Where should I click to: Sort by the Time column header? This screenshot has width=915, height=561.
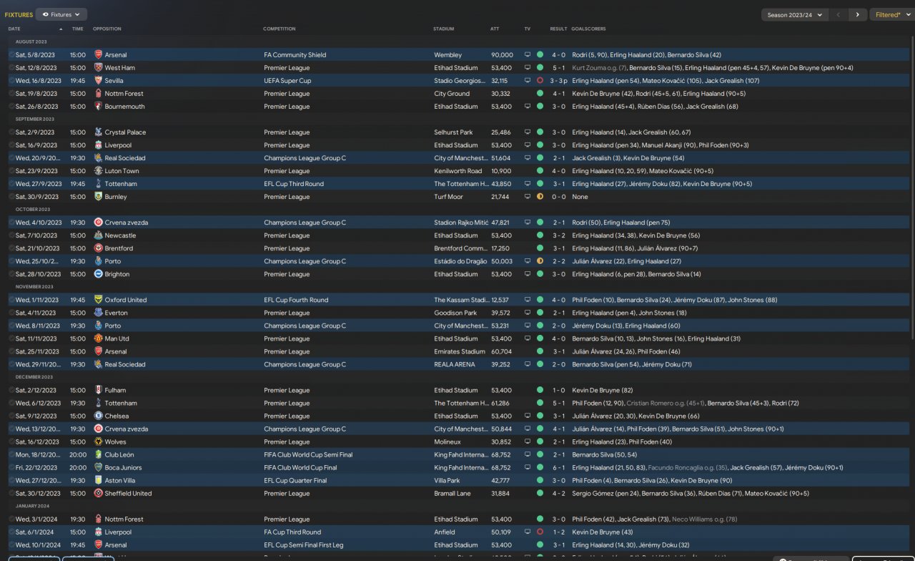coord(77,29)
